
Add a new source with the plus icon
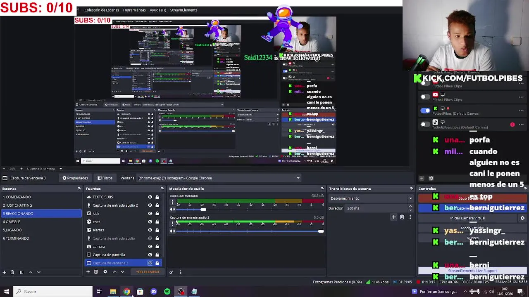[x=88, y=272]
